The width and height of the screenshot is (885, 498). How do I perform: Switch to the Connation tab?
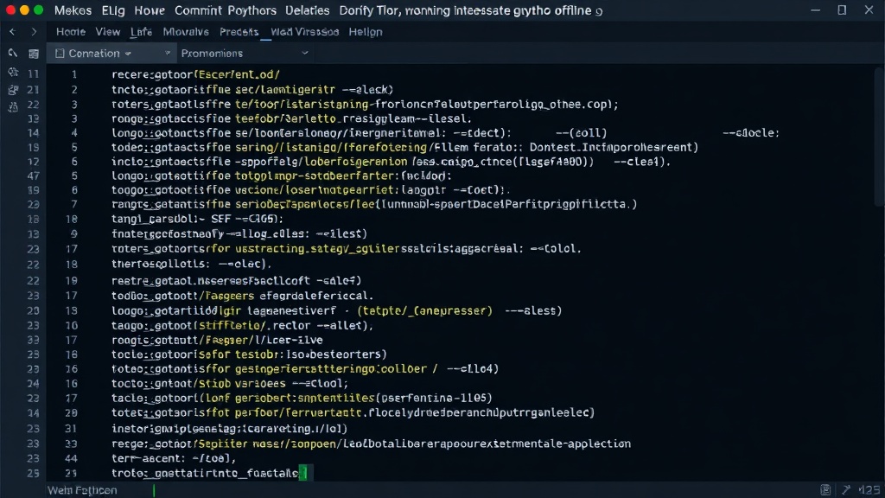[111, 53]
